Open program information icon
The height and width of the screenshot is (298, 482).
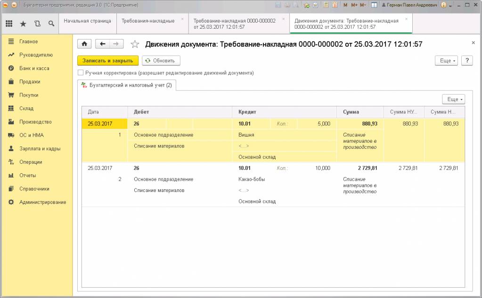point(443,5)
